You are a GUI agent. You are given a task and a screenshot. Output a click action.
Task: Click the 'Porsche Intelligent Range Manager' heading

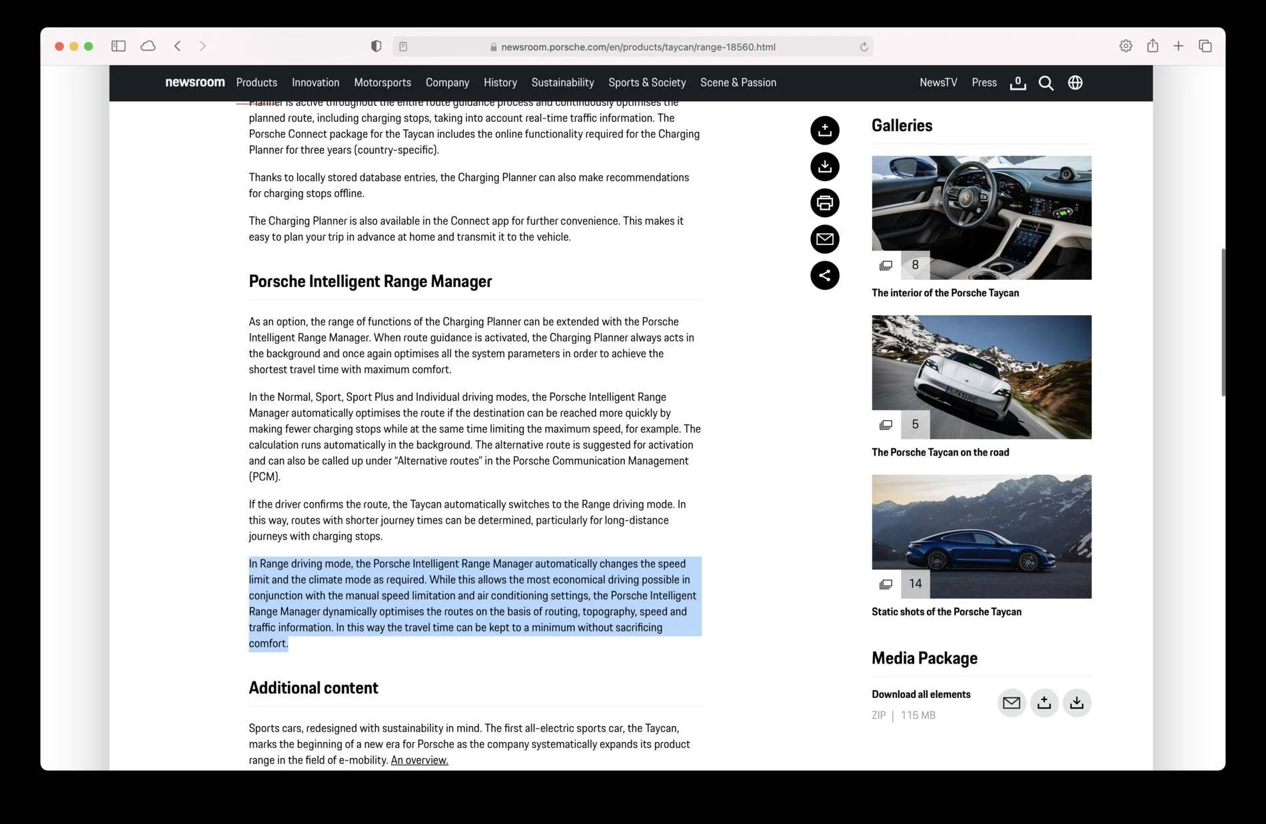370,281
